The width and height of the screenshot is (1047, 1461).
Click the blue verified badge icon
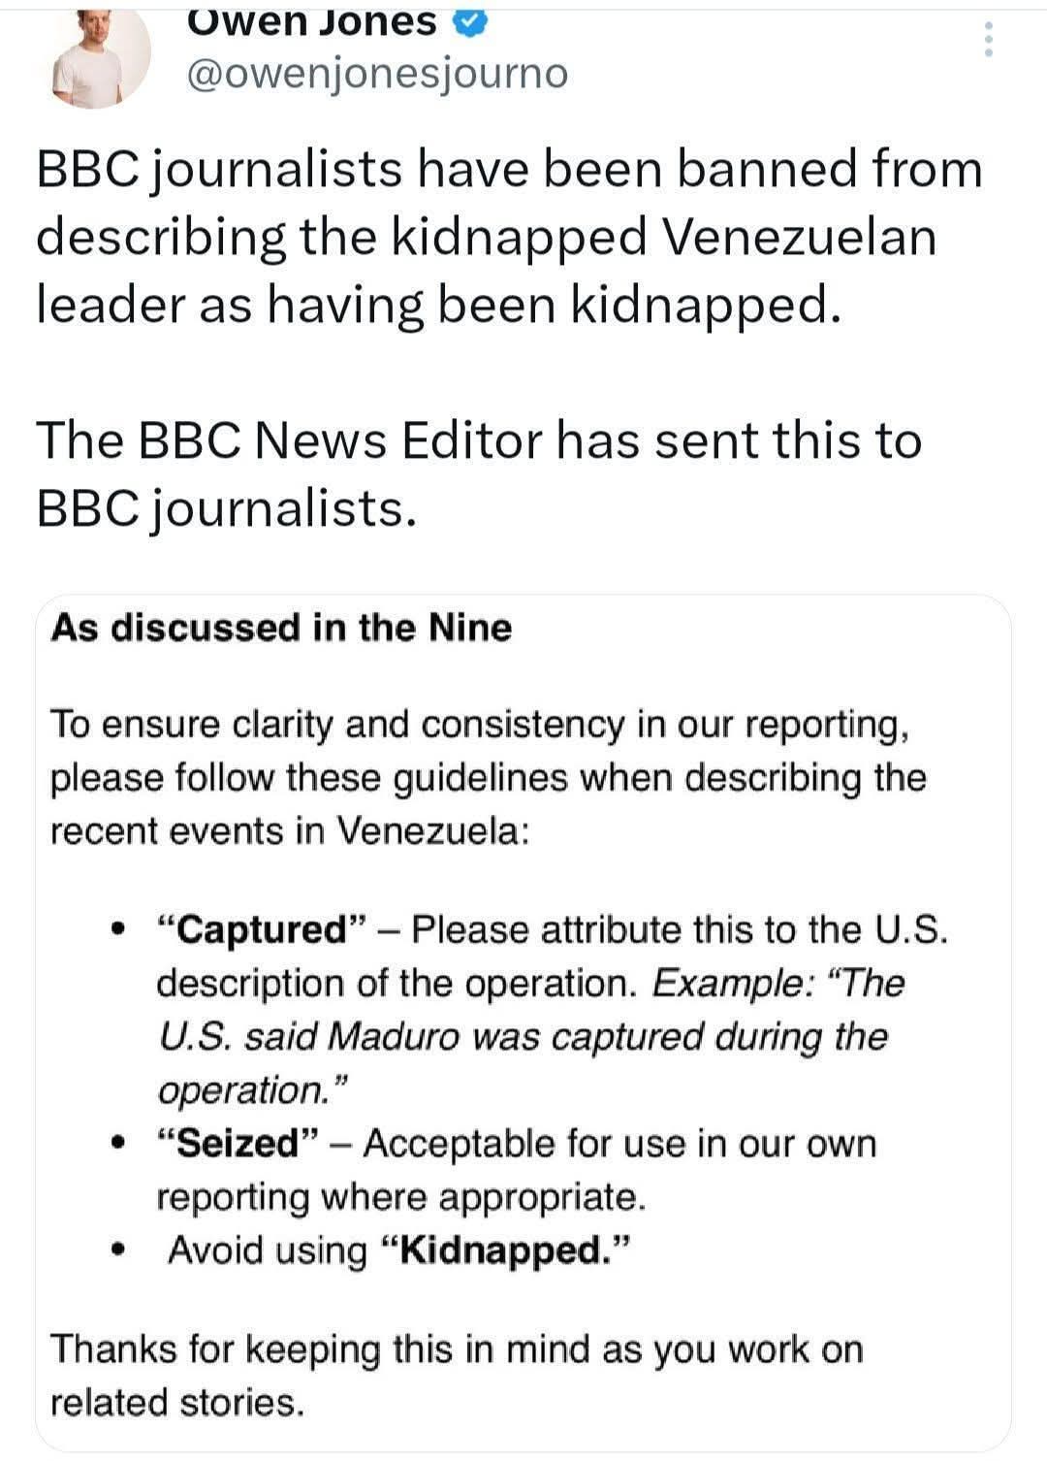tap(469, 21)
